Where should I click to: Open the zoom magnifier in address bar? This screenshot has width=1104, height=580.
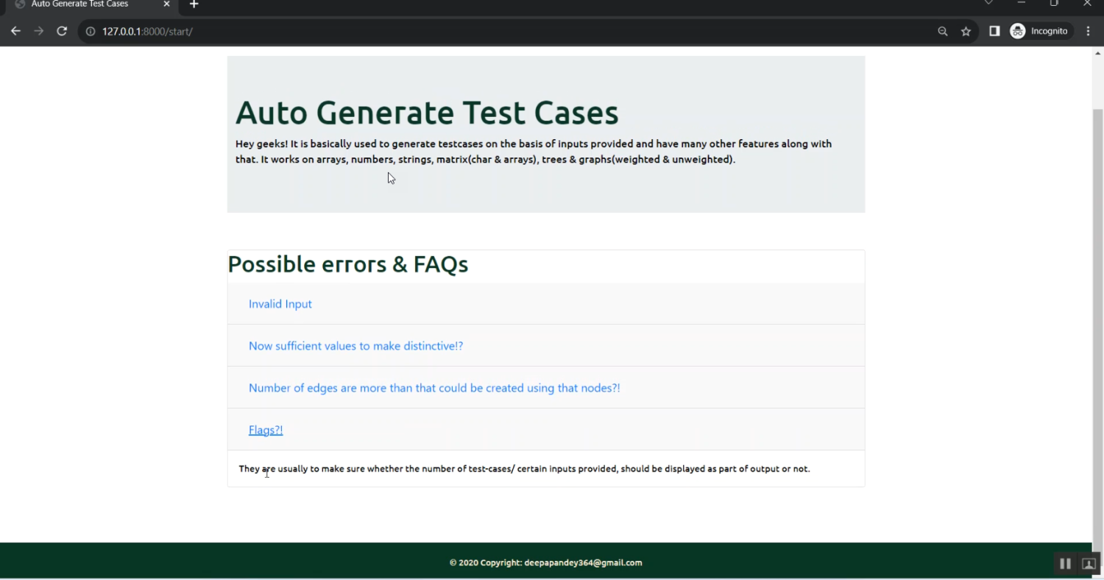pos(942,32)
